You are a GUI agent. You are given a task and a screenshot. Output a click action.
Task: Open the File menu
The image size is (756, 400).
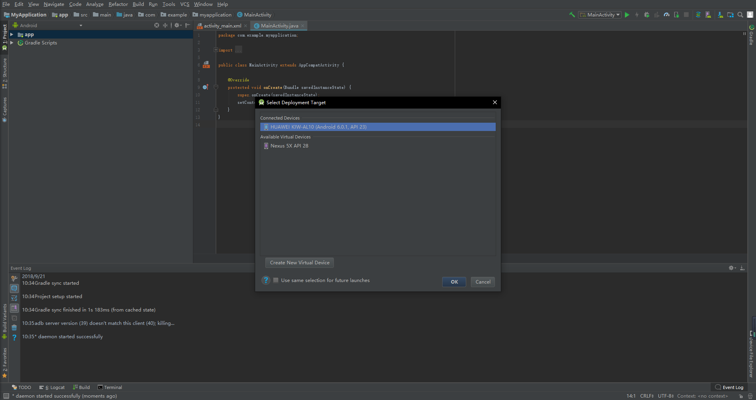6,4
